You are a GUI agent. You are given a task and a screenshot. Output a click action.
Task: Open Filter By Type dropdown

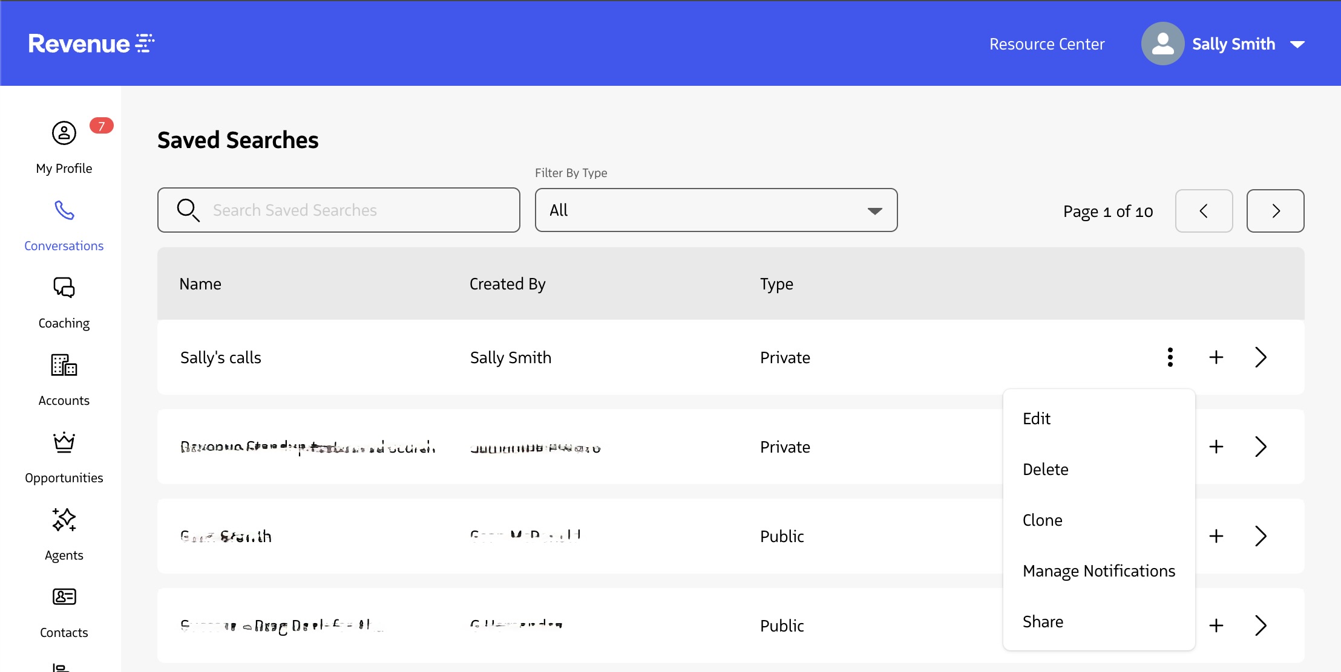click(716, 210)
